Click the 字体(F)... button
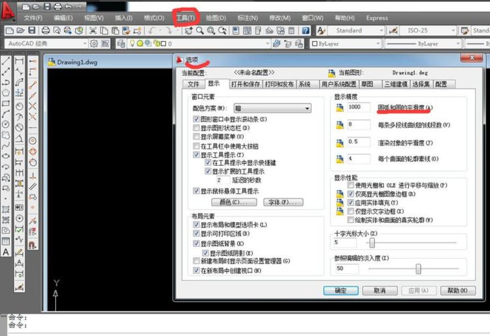The image size is (490, 336). click(283, 202)
